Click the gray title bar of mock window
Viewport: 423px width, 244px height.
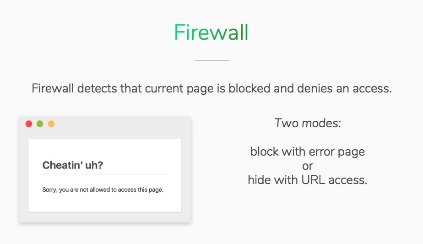[105, 128]
